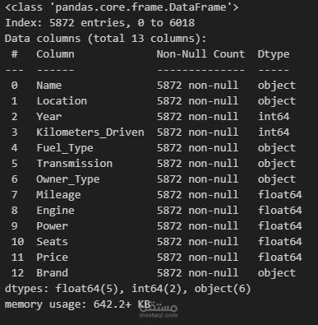Click the Non-Null Count header
The width and height of the screenshot is (318, 325).
(200, 54)
